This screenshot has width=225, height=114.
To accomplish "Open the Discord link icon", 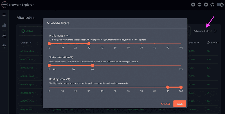I will [199, 4].
